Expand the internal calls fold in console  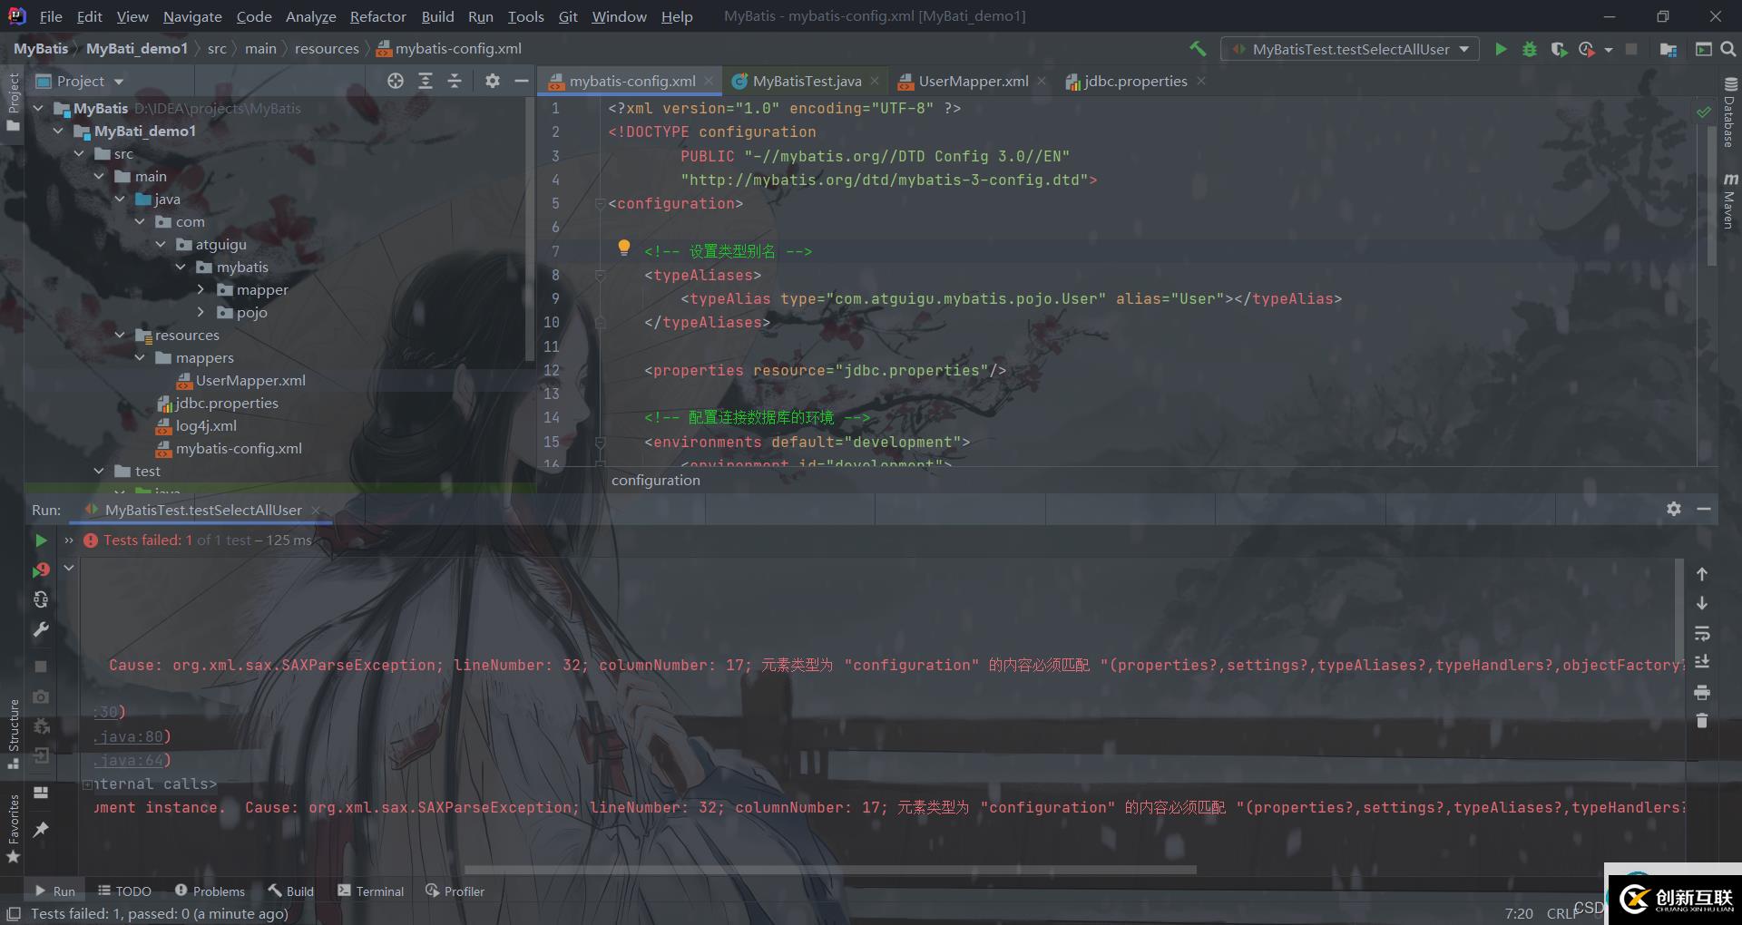pos(88,784)
